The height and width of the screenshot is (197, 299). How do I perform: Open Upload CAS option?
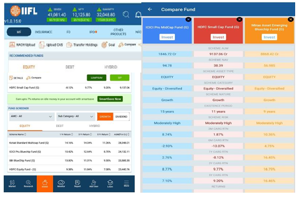[x=51, y=45]
